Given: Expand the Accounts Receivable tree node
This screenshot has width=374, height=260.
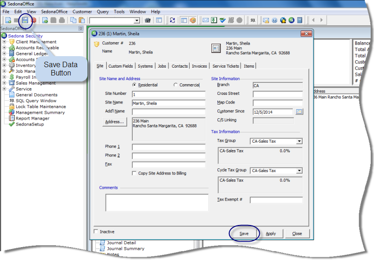Looking at the screenshot, I should (x=4, y=48).
